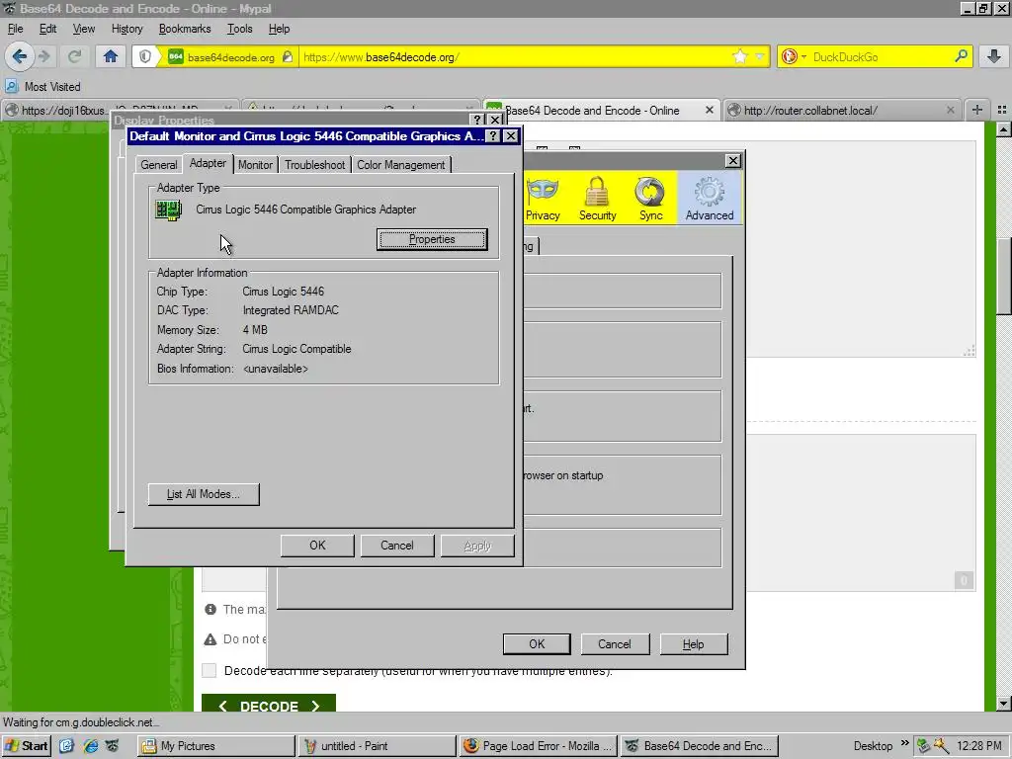Image resolution: width=1012 pixels, height=759 pixels.
Task: Click the List All Modes button
Action: (x=204, y=494)
